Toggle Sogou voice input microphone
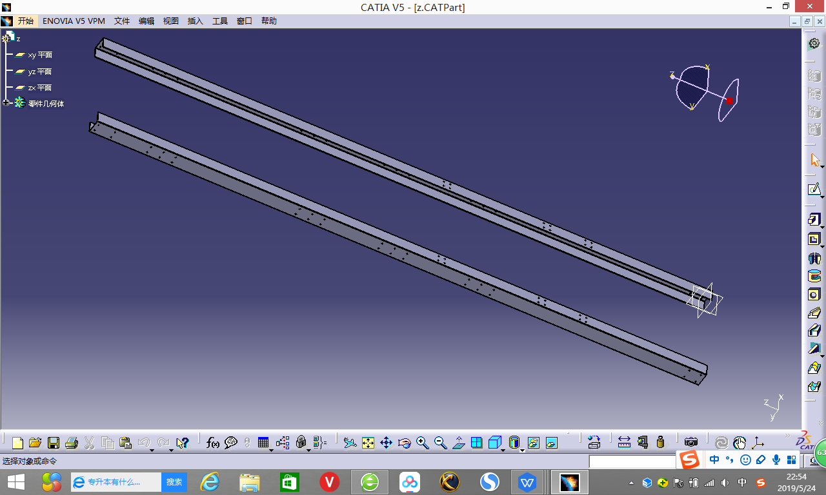Screen dimensions: 826x495 click(x=776, y=460)
